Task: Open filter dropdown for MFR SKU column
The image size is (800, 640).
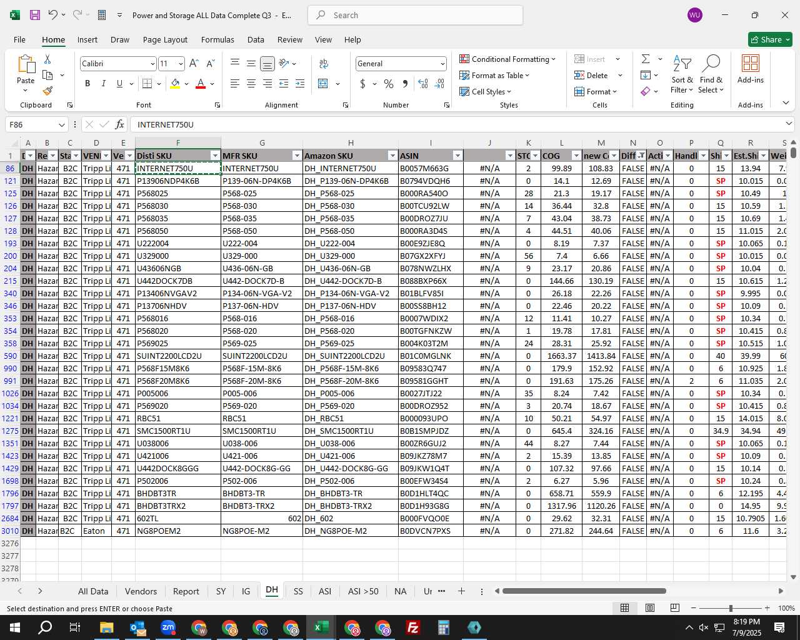Action: coord(297,156)
